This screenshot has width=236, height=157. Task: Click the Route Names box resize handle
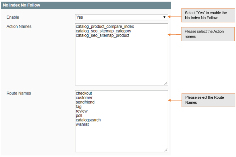coord(166,150)
